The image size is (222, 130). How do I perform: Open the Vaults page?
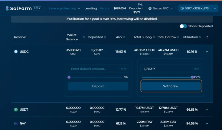[105, 8]
